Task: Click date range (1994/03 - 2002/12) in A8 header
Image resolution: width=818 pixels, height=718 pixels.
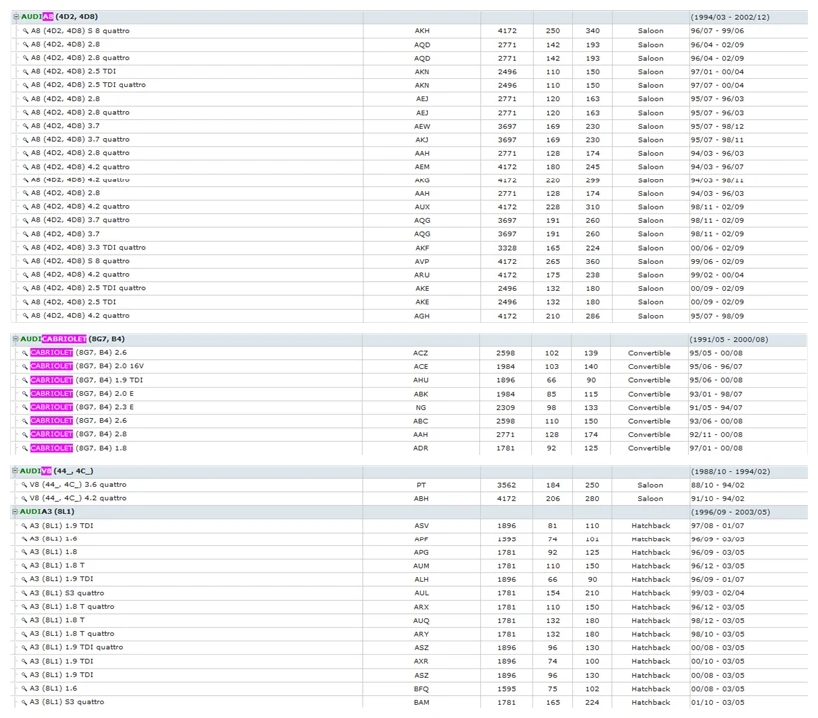Action: (730, 17)
